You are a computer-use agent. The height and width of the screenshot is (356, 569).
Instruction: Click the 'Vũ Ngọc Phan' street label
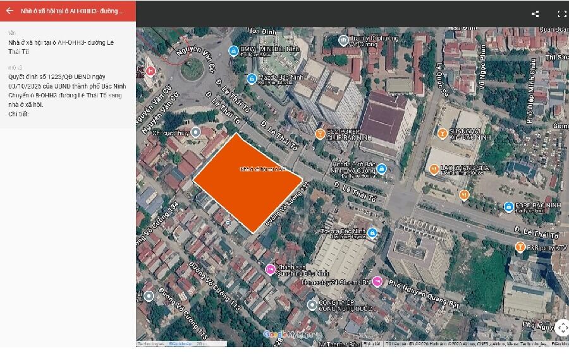click(x=482, y=67)
